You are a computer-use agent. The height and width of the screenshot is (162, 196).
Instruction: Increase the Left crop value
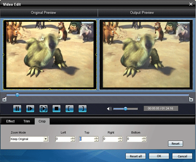73,138
